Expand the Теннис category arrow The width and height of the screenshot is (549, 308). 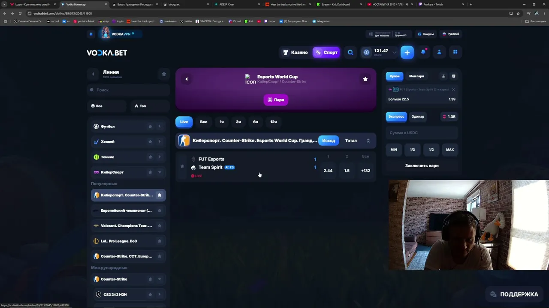(x=160, y=157)
